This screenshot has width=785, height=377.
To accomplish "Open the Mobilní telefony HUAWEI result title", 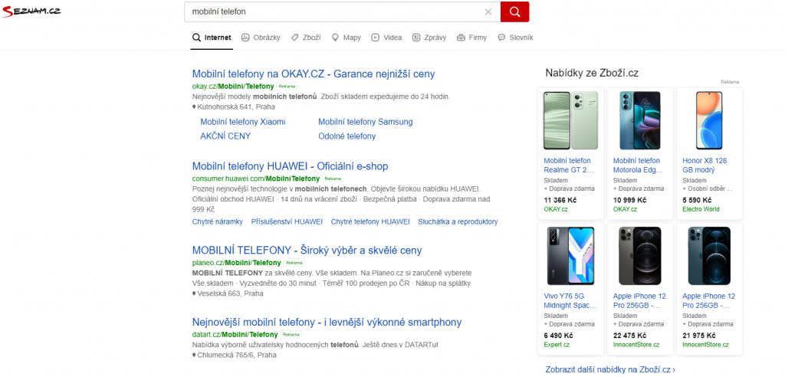I will click(x=290, y=166).
